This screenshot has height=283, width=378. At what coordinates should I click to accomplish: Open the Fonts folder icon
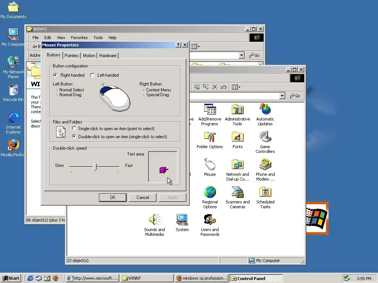pyautogui.click(x=237, y=137)
